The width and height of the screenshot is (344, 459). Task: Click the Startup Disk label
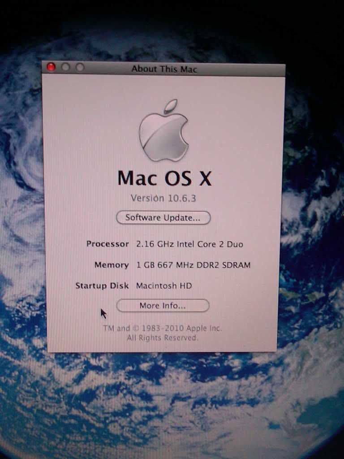[x=102, y=286]
